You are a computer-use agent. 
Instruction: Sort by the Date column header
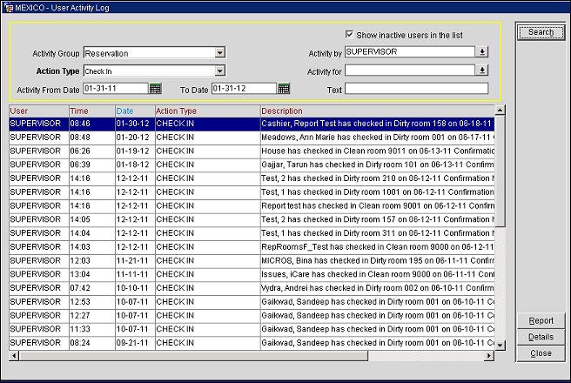click(x=135, y=111)
